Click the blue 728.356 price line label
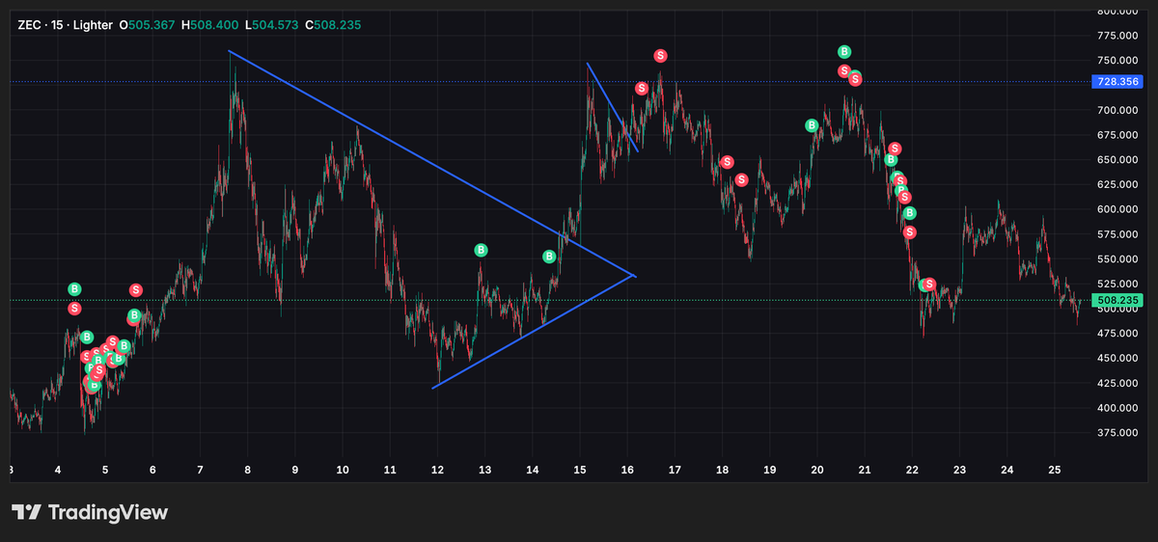The height and width of the screenshot is (542, 1158). pos(1117,82)
